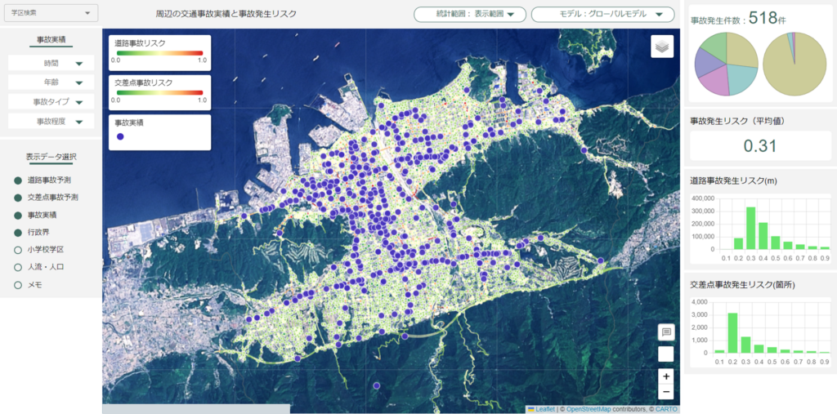Click the map comment note icon
Viewport: 837px width, 414px height.
[665, 332]
